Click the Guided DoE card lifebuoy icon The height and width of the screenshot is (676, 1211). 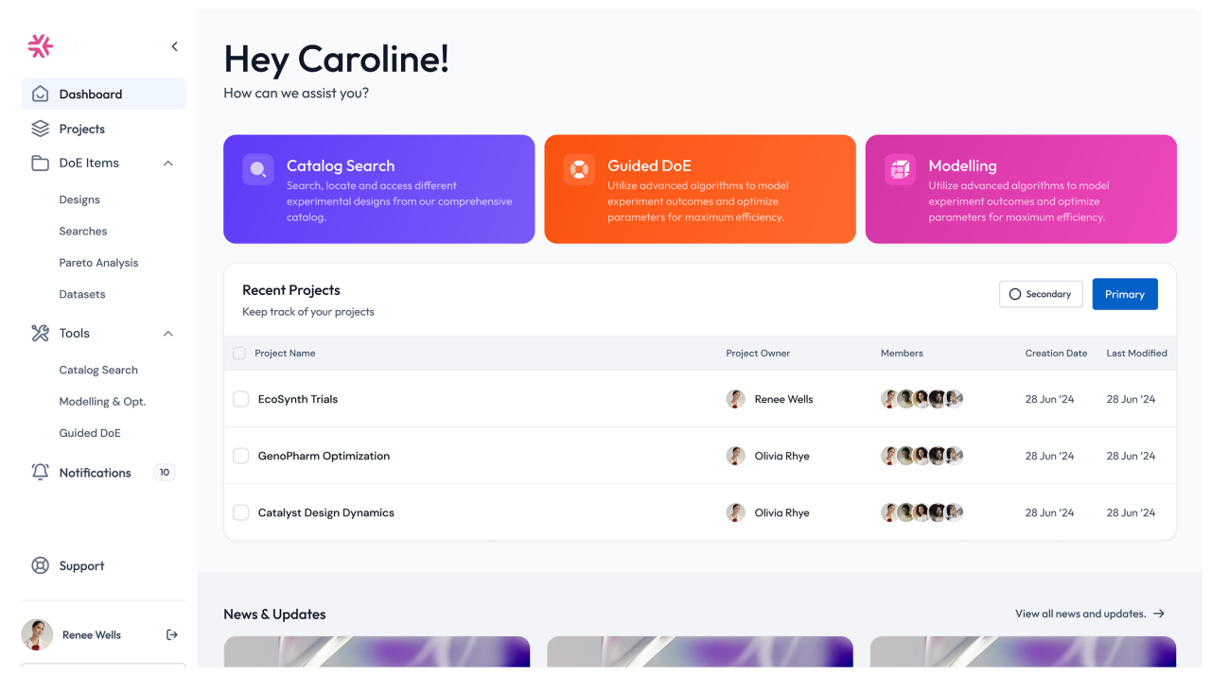click(579, 169)
